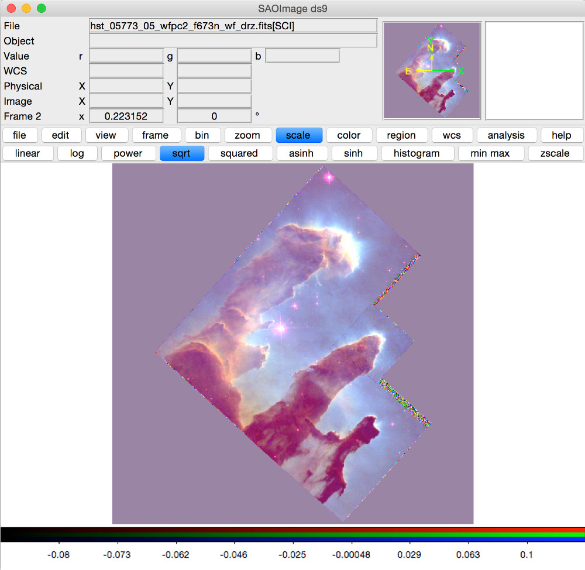Open the analysis button menu
The height and width of the screenshot is (570, 585).
click(506, 135)
